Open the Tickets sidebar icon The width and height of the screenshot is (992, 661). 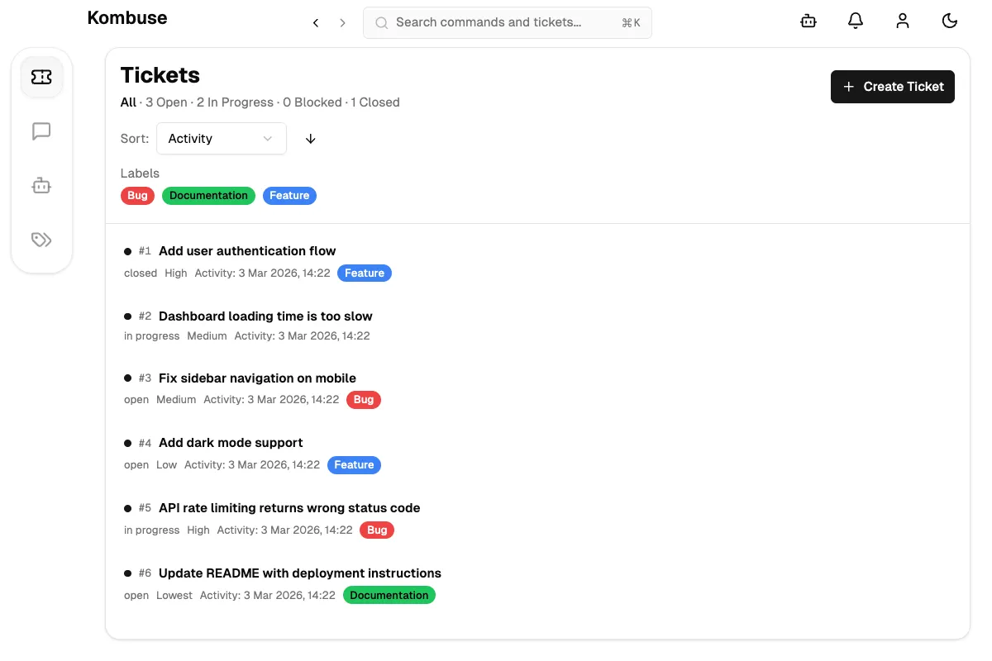click(41, 77)
